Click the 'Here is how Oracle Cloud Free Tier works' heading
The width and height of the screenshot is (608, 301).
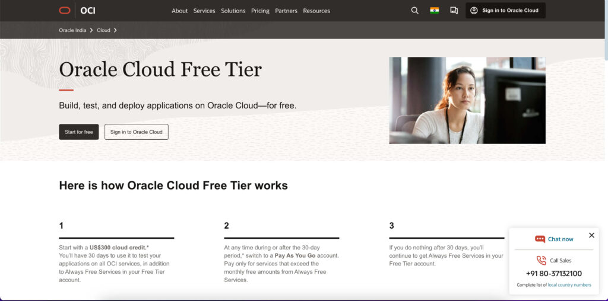pos(173,185)
